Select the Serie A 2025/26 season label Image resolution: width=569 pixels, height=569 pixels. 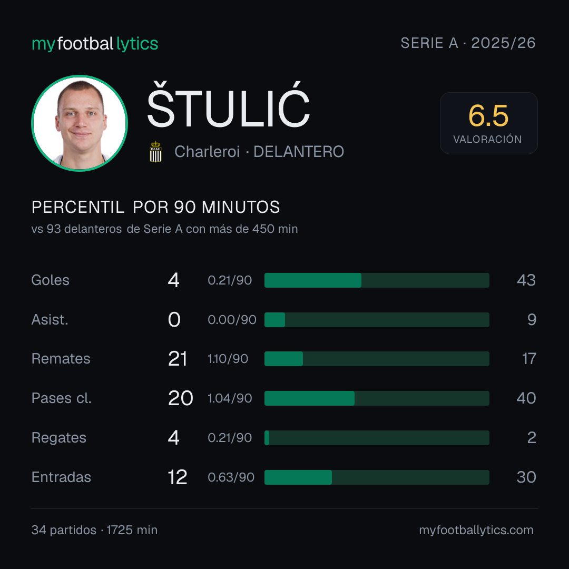(x=468, y=43)
